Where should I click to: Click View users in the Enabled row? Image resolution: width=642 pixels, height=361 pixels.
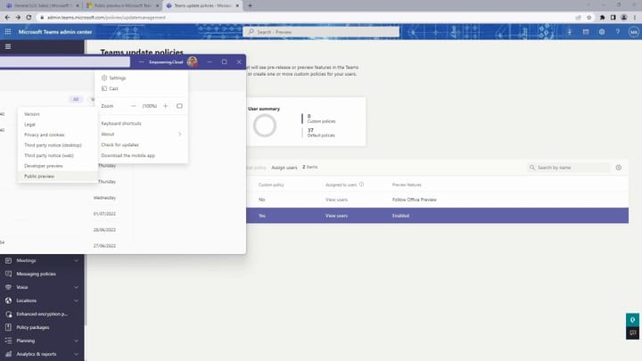[336, 216]
